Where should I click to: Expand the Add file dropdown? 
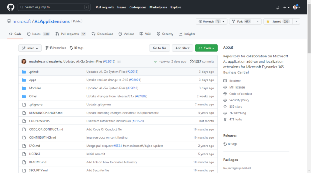(x=182, y=48)
